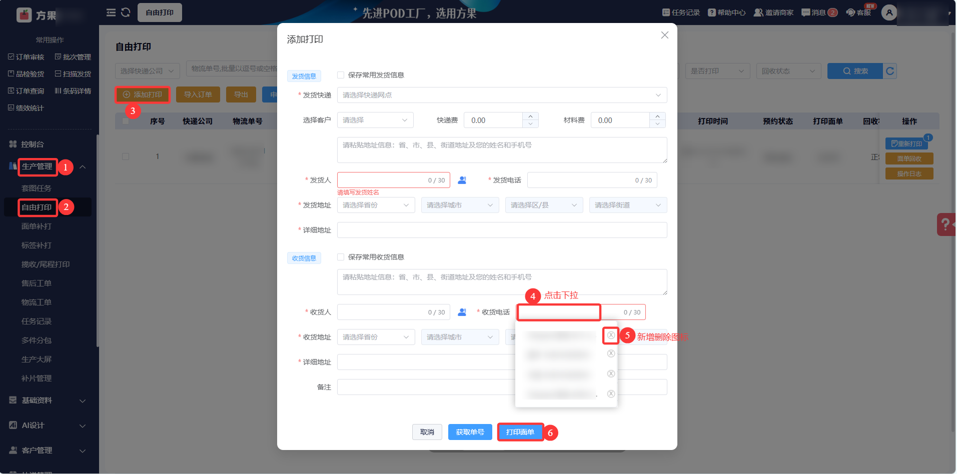This screenshot has width=957, height=474.
Task: Expand the 客户管理 sidebar section
Action: point(83,450)
